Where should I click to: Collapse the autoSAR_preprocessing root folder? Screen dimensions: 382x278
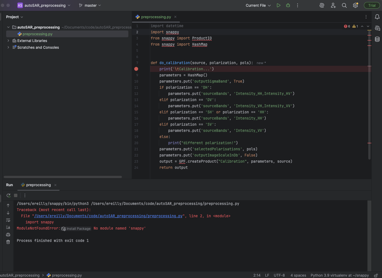(8, 27)
